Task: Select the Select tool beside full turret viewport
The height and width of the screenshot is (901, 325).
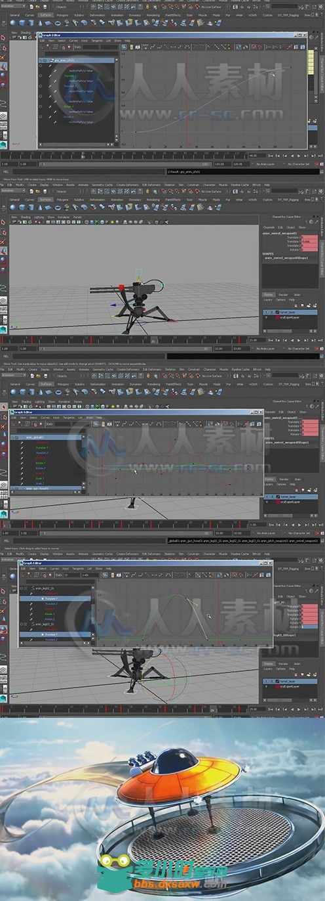Action: point(3,222)
